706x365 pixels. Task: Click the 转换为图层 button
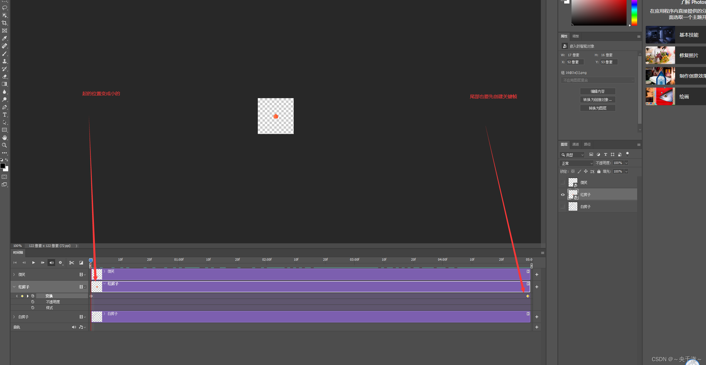tap(597, 108)
